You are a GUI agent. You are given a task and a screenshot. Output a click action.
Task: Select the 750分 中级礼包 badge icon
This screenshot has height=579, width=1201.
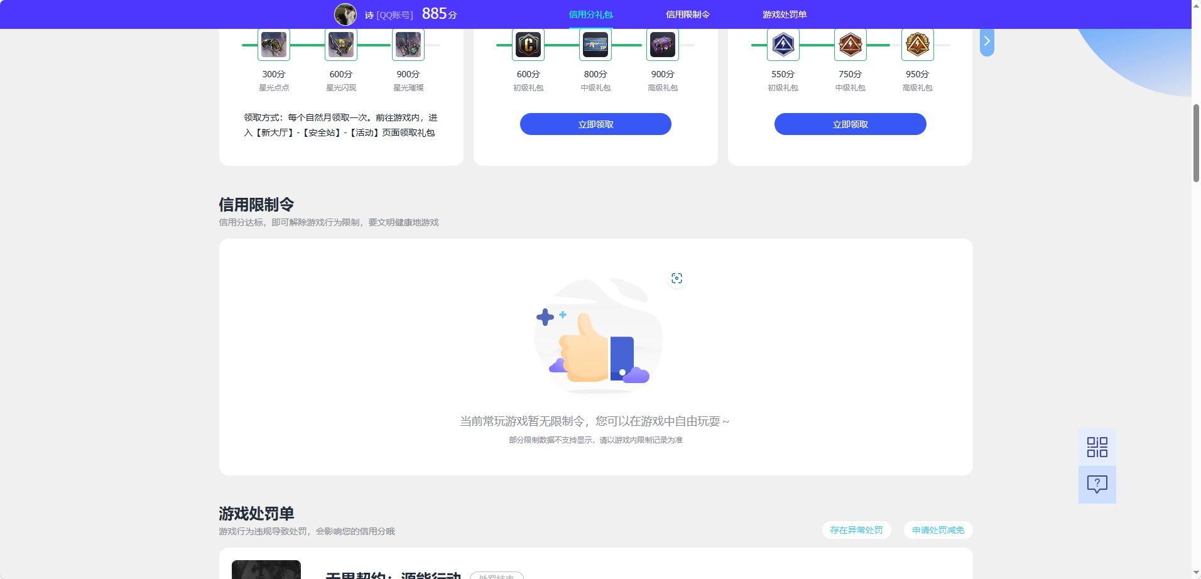tap(850, 45)
